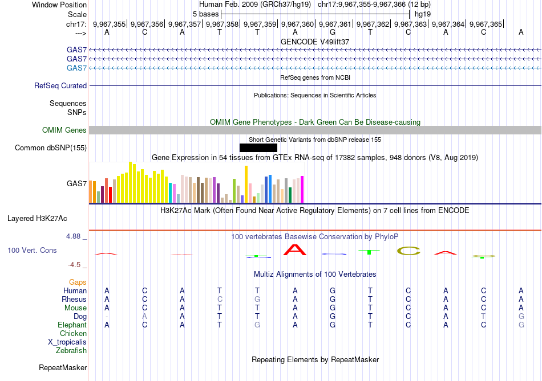Click the gray OMIM Genes bar
Image resolution: width=542 pixels, height=381 pixels.
(315, 130)
